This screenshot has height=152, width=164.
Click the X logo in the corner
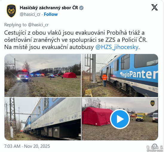[154, 7]
